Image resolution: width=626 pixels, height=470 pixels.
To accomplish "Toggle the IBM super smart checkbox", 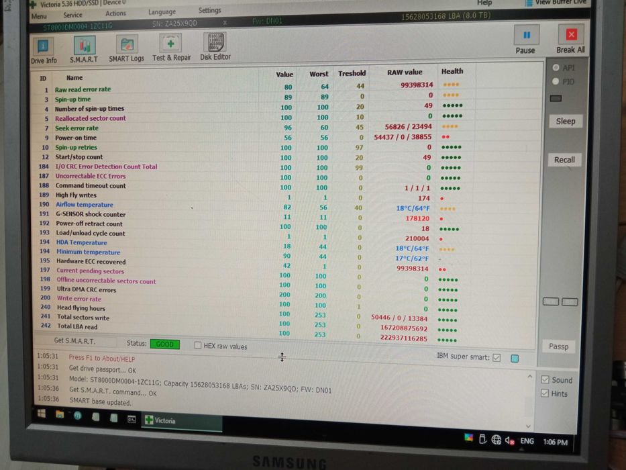I will point(497,358).
